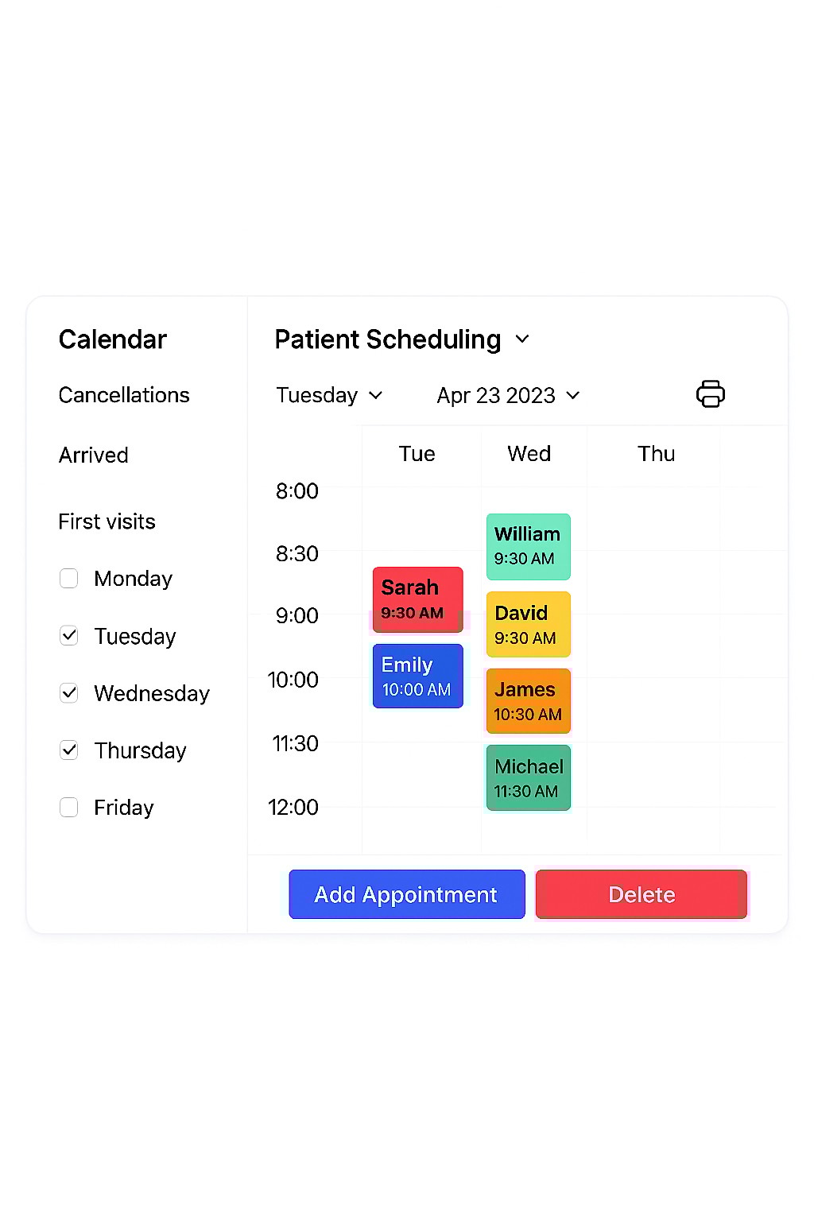The image size is (814, 1221).
Task: Enable the Monday checkbox
Action: coord(69,578)
